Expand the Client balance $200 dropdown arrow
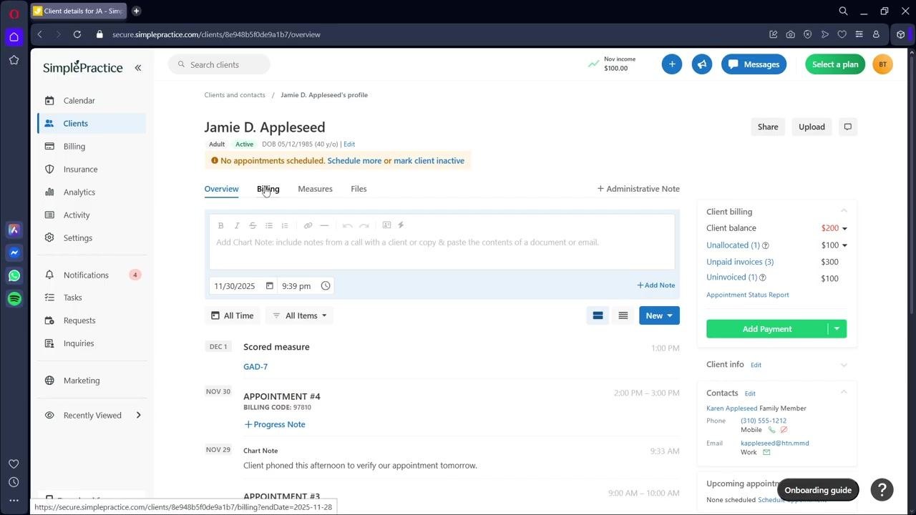 point(844,229)
